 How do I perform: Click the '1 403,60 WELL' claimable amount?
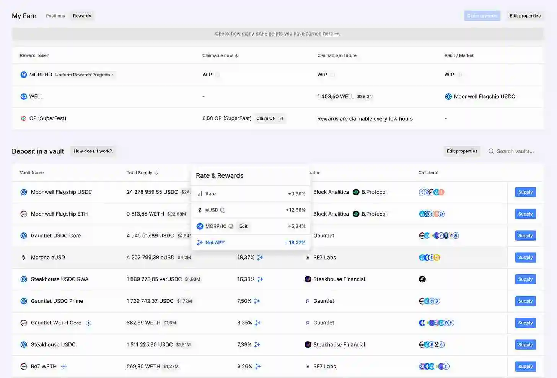336,96
